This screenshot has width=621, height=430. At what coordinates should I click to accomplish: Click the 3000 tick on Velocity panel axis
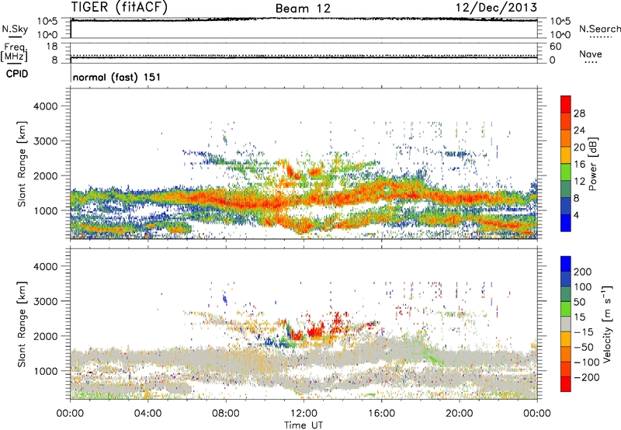(x=46, y=301)
